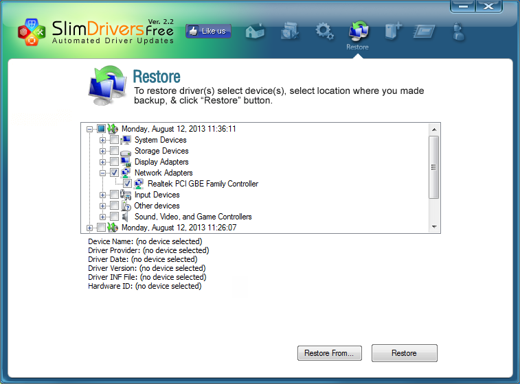Expand the Storage Devices node
The height and width of the screenshot is (384, 520).
(x=102, y=151)
